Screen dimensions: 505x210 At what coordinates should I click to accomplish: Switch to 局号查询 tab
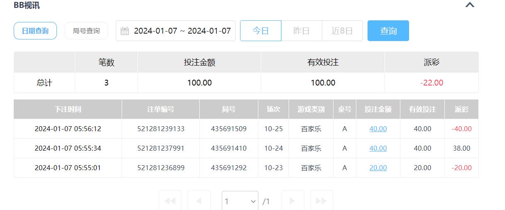(86, 31)
